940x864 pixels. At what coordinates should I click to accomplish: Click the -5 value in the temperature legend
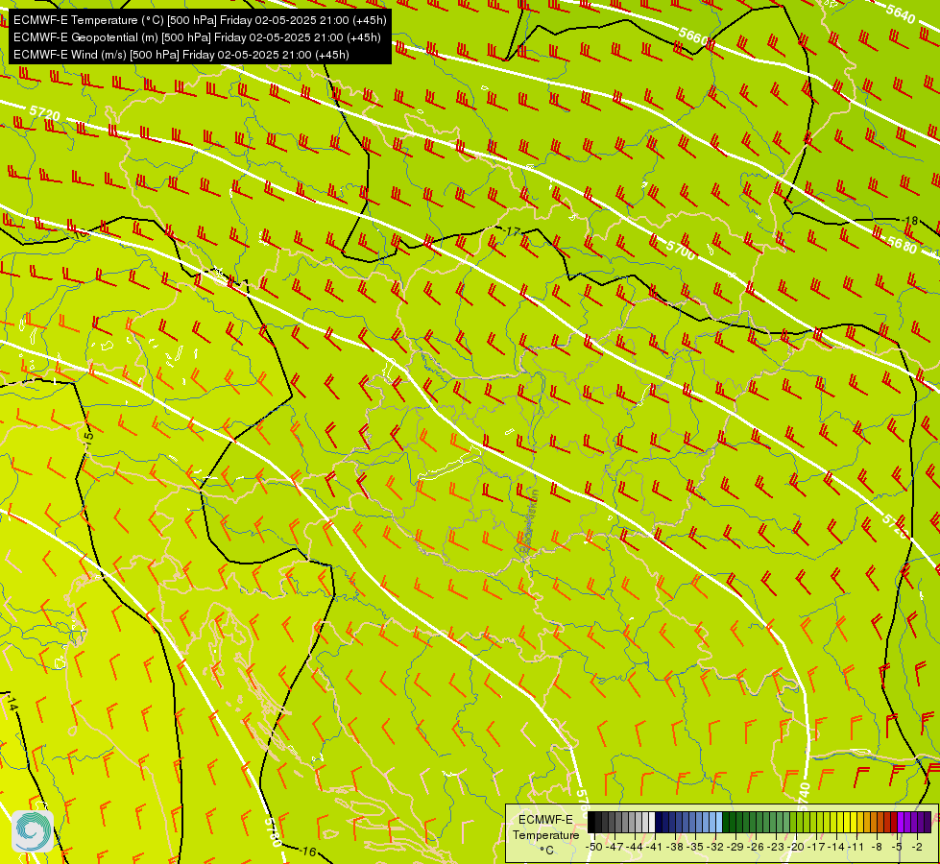tap(896, 848)
